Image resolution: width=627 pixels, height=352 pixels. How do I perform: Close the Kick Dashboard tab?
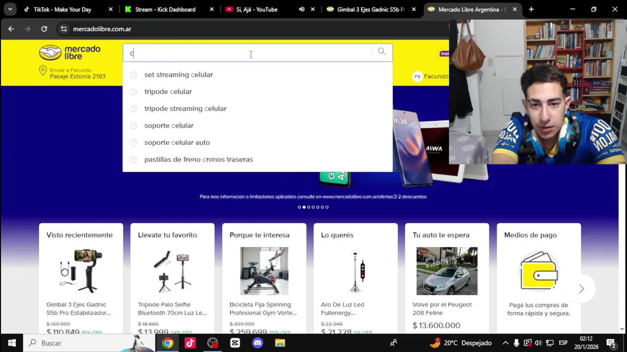tap(212, 9)
